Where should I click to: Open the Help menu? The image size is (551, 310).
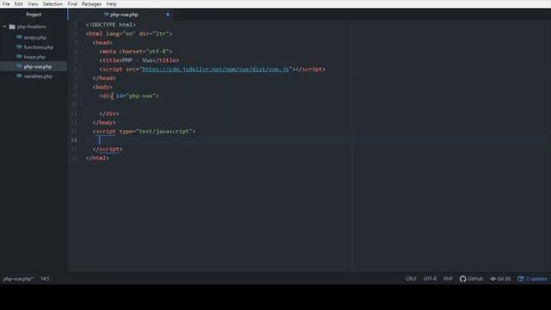coord(111,3)
